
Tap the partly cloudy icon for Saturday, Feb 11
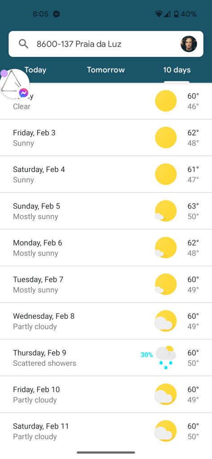166,431
